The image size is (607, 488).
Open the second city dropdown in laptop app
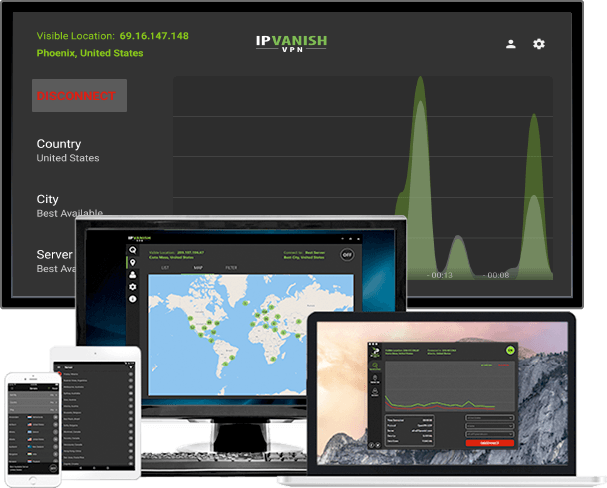(490, 426)
